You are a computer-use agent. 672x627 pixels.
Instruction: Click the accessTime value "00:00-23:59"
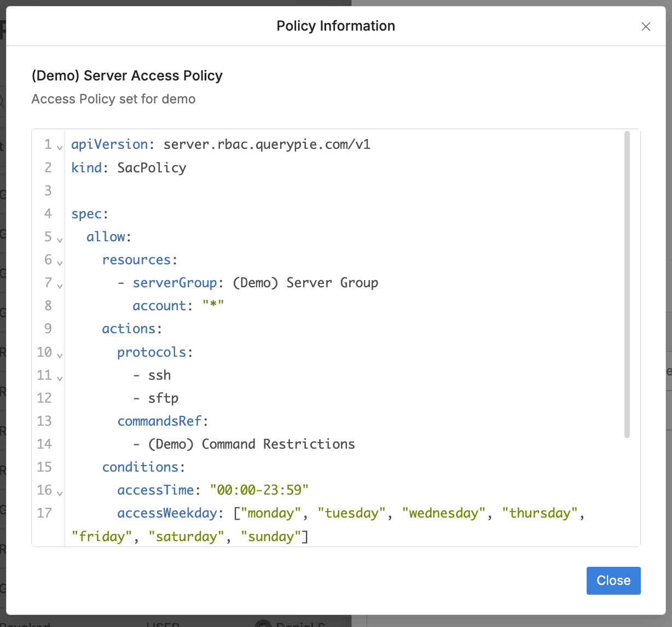pyautogui.click(x=259, y=490)
